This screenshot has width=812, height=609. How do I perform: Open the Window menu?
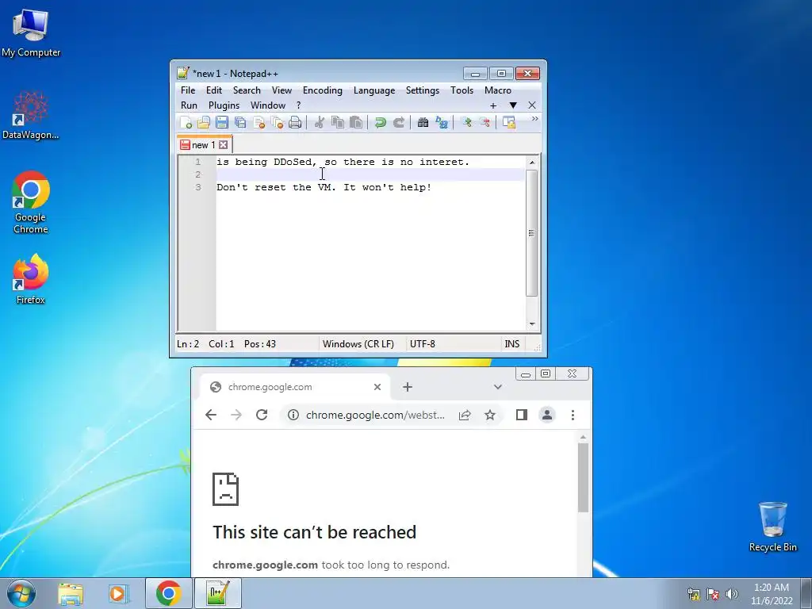click(x=268, y=105)
